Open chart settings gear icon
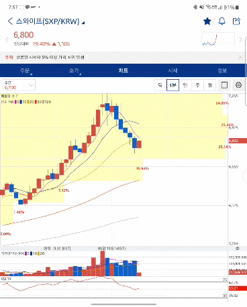The image size is (247, 307). [x=238, y=85]
